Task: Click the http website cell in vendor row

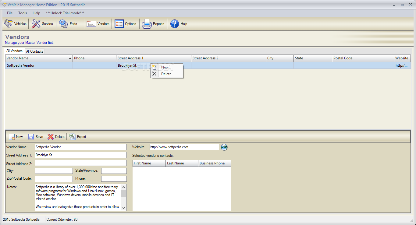Action: click(402, 65)
